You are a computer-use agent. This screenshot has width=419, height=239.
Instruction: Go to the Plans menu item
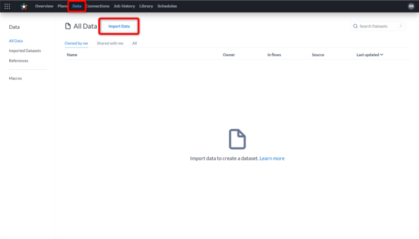click(x=62, y=6)
